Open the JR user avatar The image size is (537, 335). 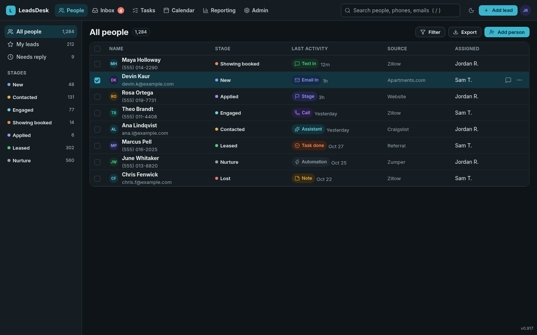pyautogui.click(x=525, y=10)
